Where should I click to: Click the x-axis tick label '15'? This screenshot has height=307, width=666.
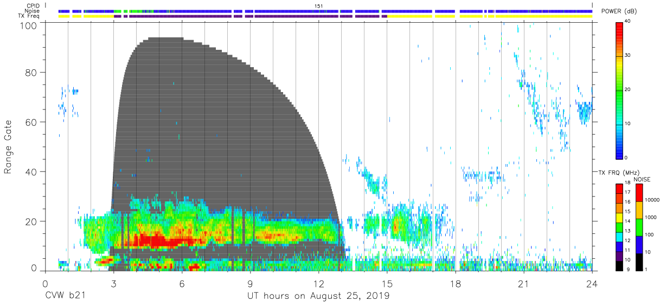[x=387, y=284]
